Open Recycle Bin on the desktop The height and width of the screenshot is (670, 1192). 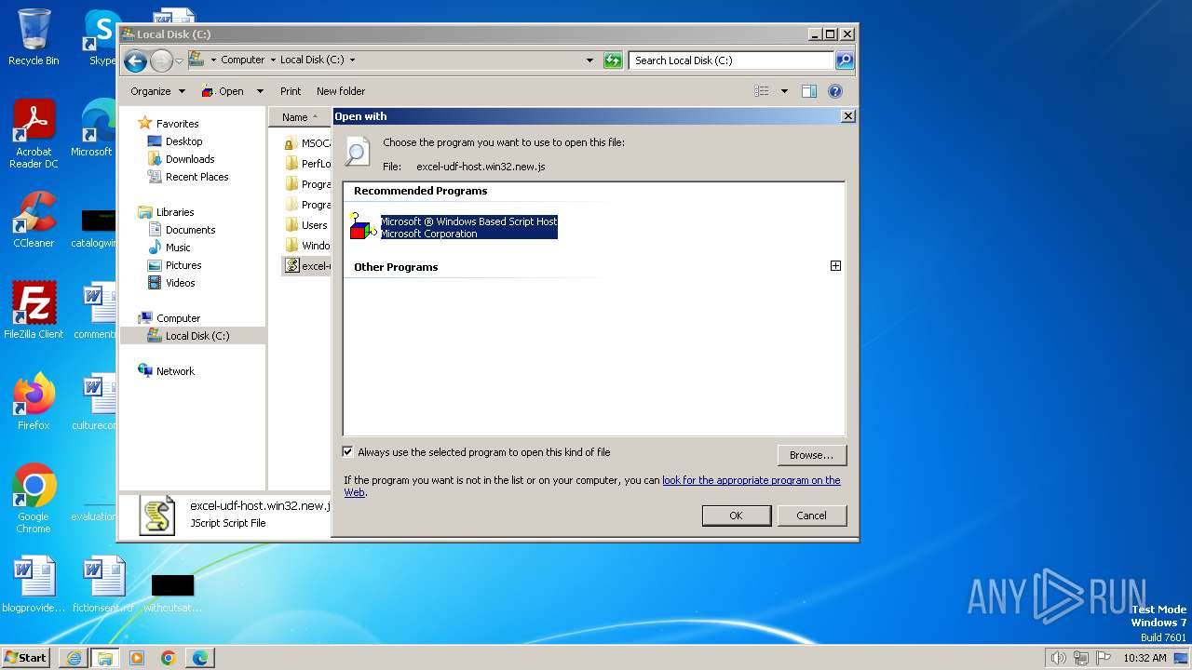(x=34, y=37)
